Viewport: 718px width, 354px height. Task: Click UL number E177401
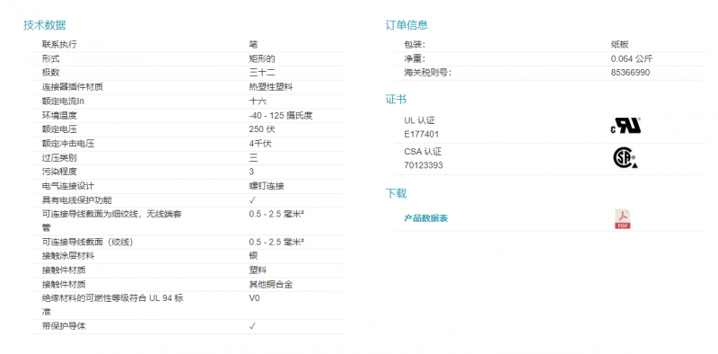coord(421,135)
